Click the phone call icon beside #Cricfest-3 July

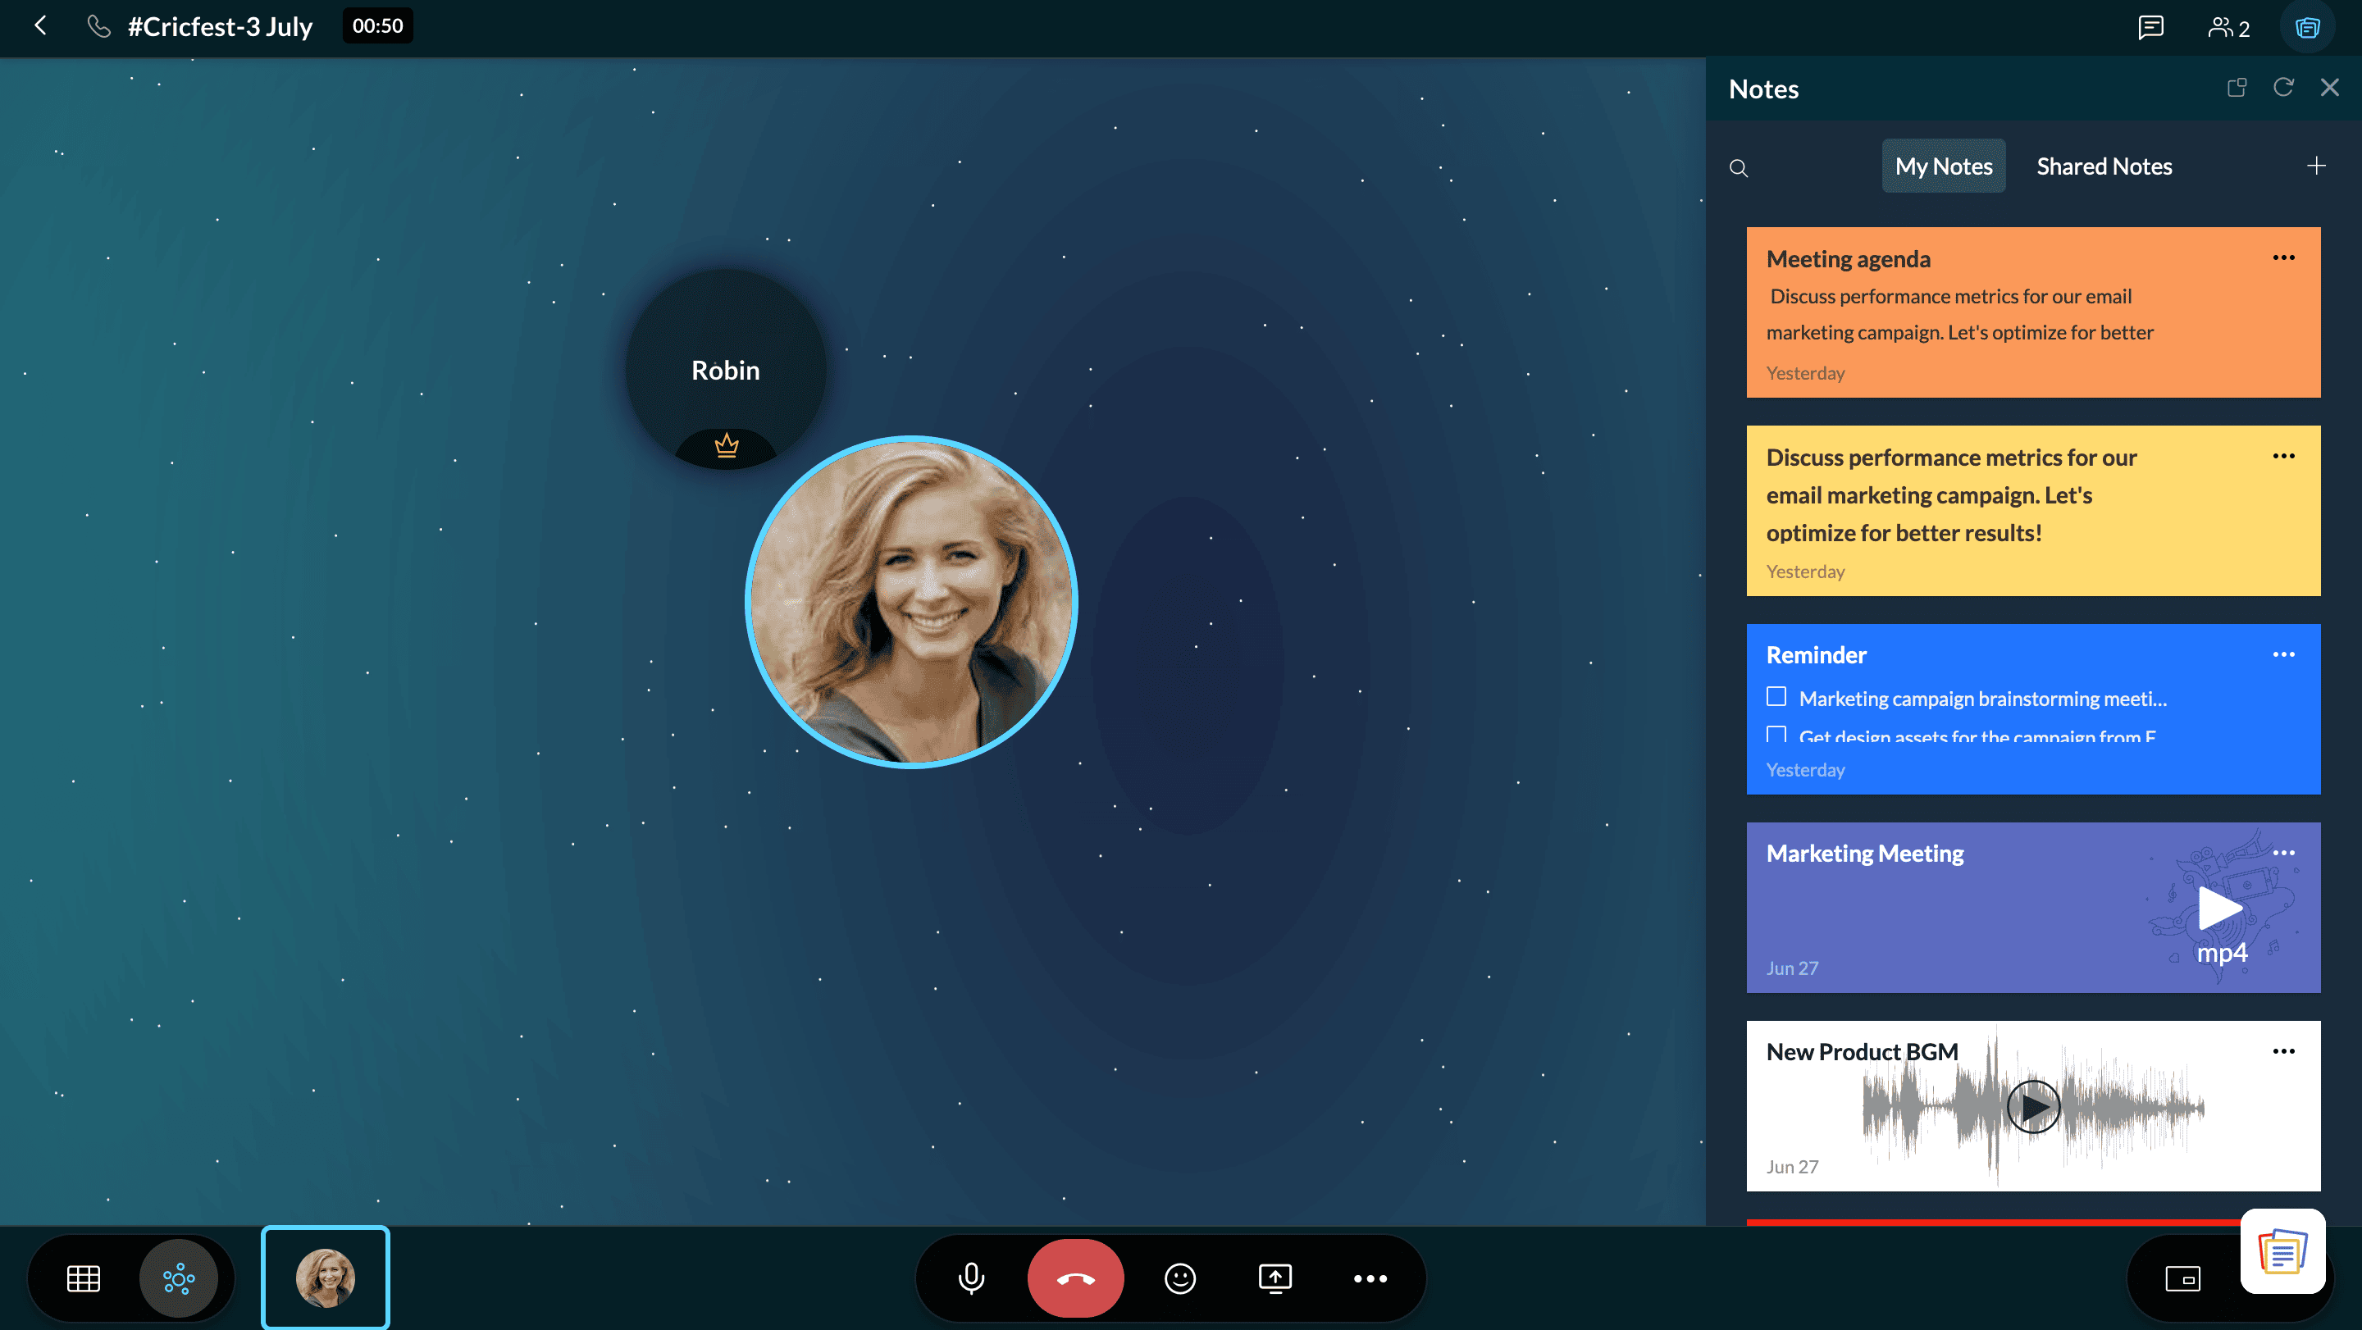pyautogui.click(x=98, y=26)
